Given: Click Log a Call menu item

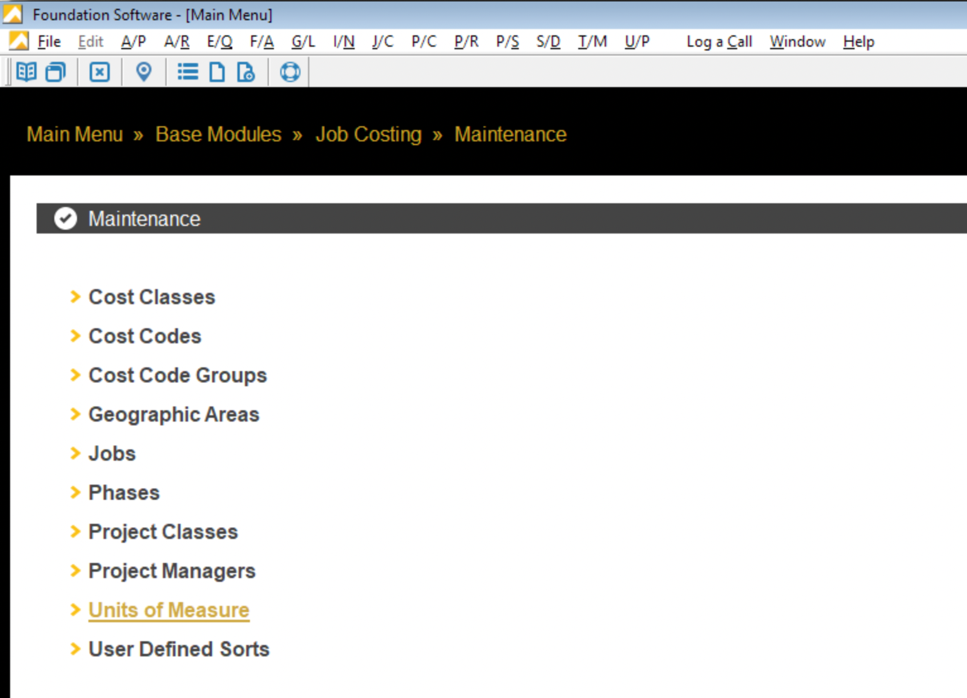Looking at the screenshot, I should (720, 42).
